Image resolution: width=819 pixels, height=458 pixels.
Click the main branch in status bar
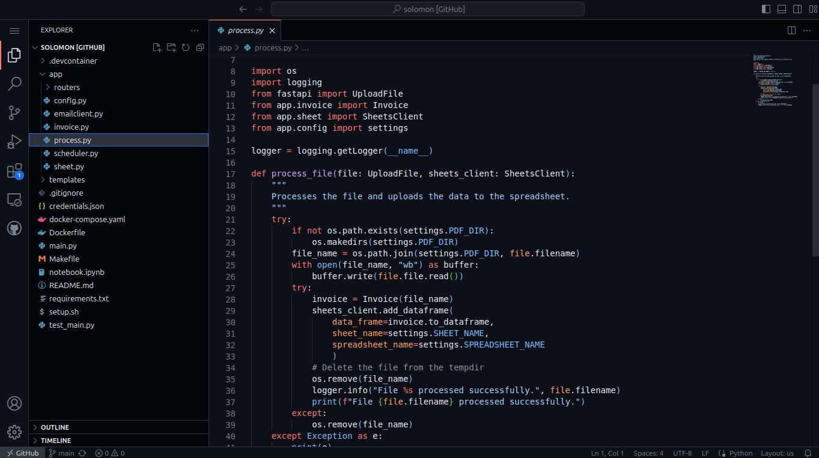click(x=61, y=453)
